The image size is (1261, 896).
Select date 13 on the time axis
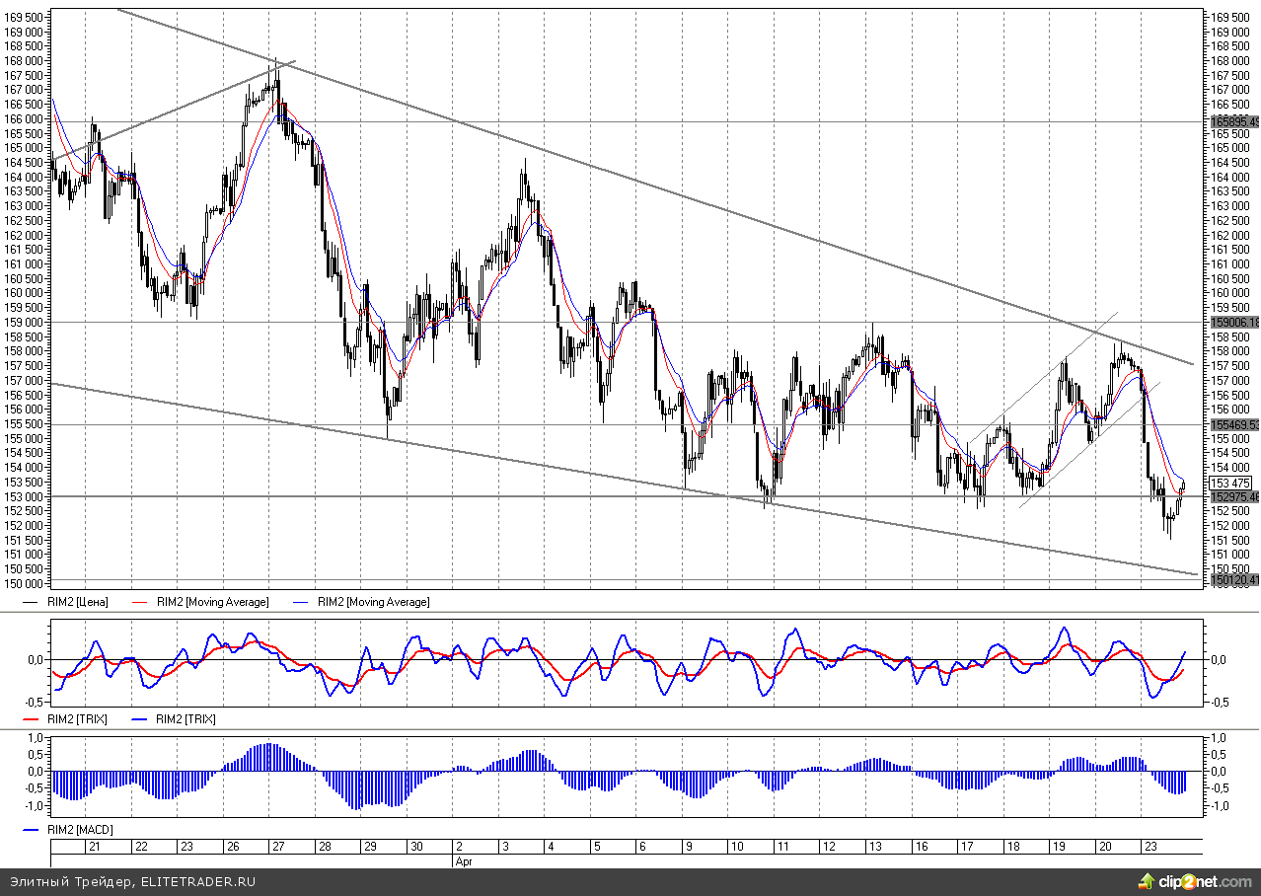point(874,847)
